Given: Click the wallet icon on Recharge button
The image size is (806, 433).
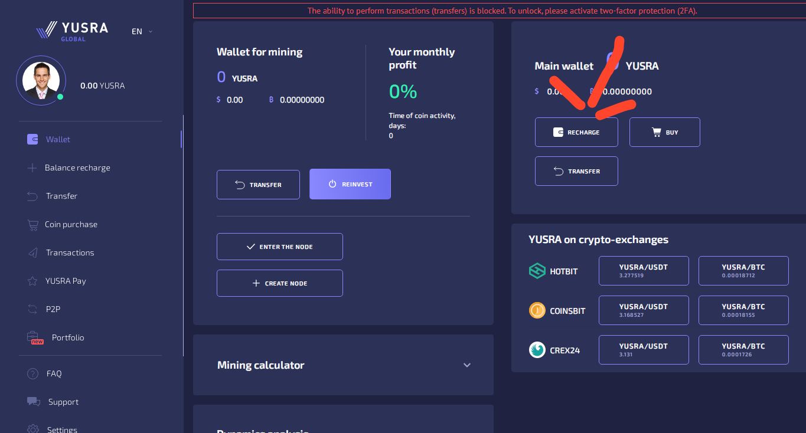Looking at the screenshot, I should pos(558,132).
